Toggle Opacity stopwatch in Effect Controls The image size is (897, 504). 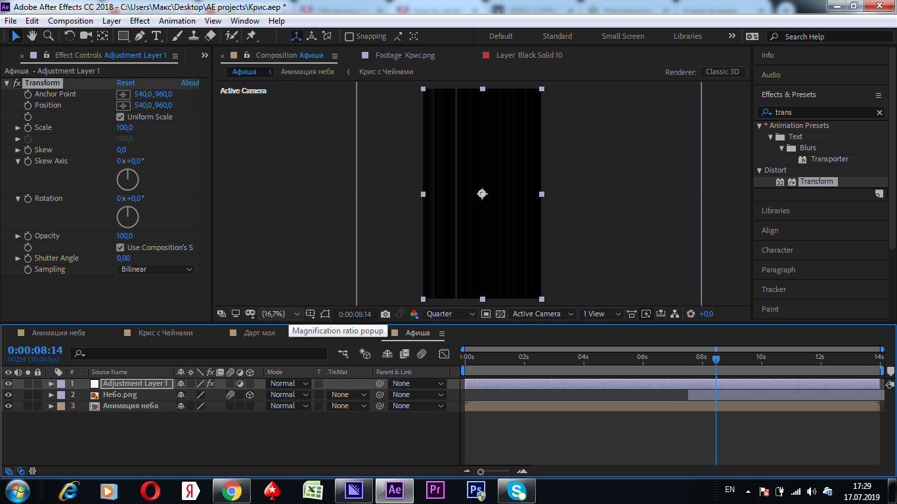click(x=28, y=236)
